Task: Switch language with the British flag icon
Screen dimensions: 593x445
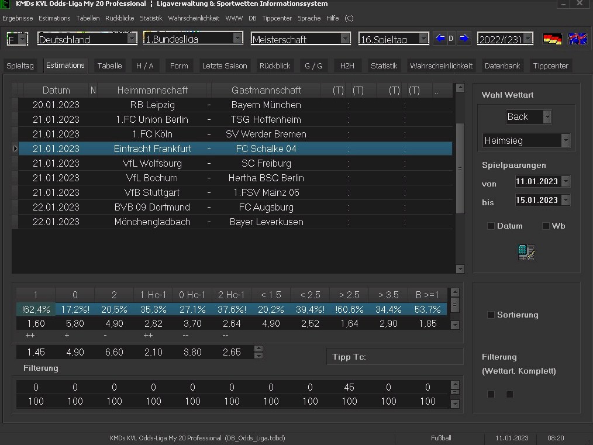Action: (577, 39)
